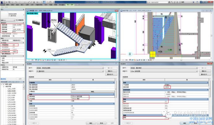
Task: Click the horizontal scrollbar thumb under 3D view
Action: coord(91,60)
